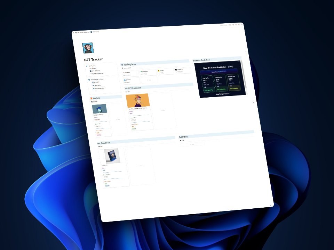334x250 pixels.
Task: Click the New Marketplace button
Action: click(x=99, y=88)
